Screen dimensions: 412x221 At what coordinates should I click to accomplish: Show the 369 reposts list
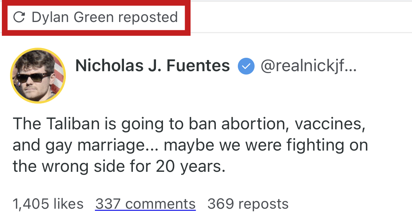pos(248,204)
